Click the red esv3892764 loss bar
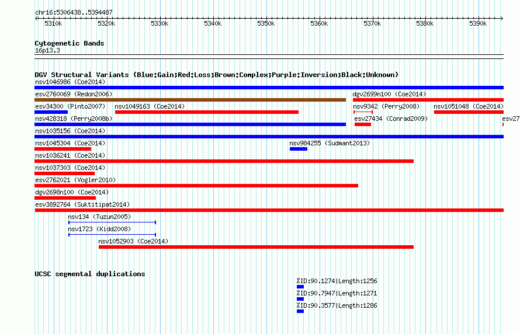Screen dimensions: 520x334 (x=269, y=210)
